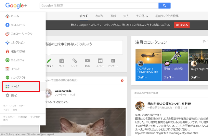Click the Google+ logo

click(16, 5)
